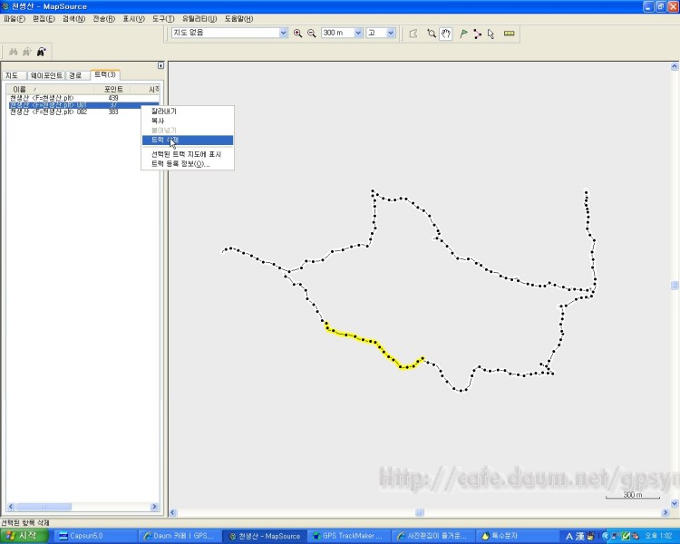The image size is (680, 544).
Task: Choose 트랙 삭제 from the context menu
Action: click(188, 140)
